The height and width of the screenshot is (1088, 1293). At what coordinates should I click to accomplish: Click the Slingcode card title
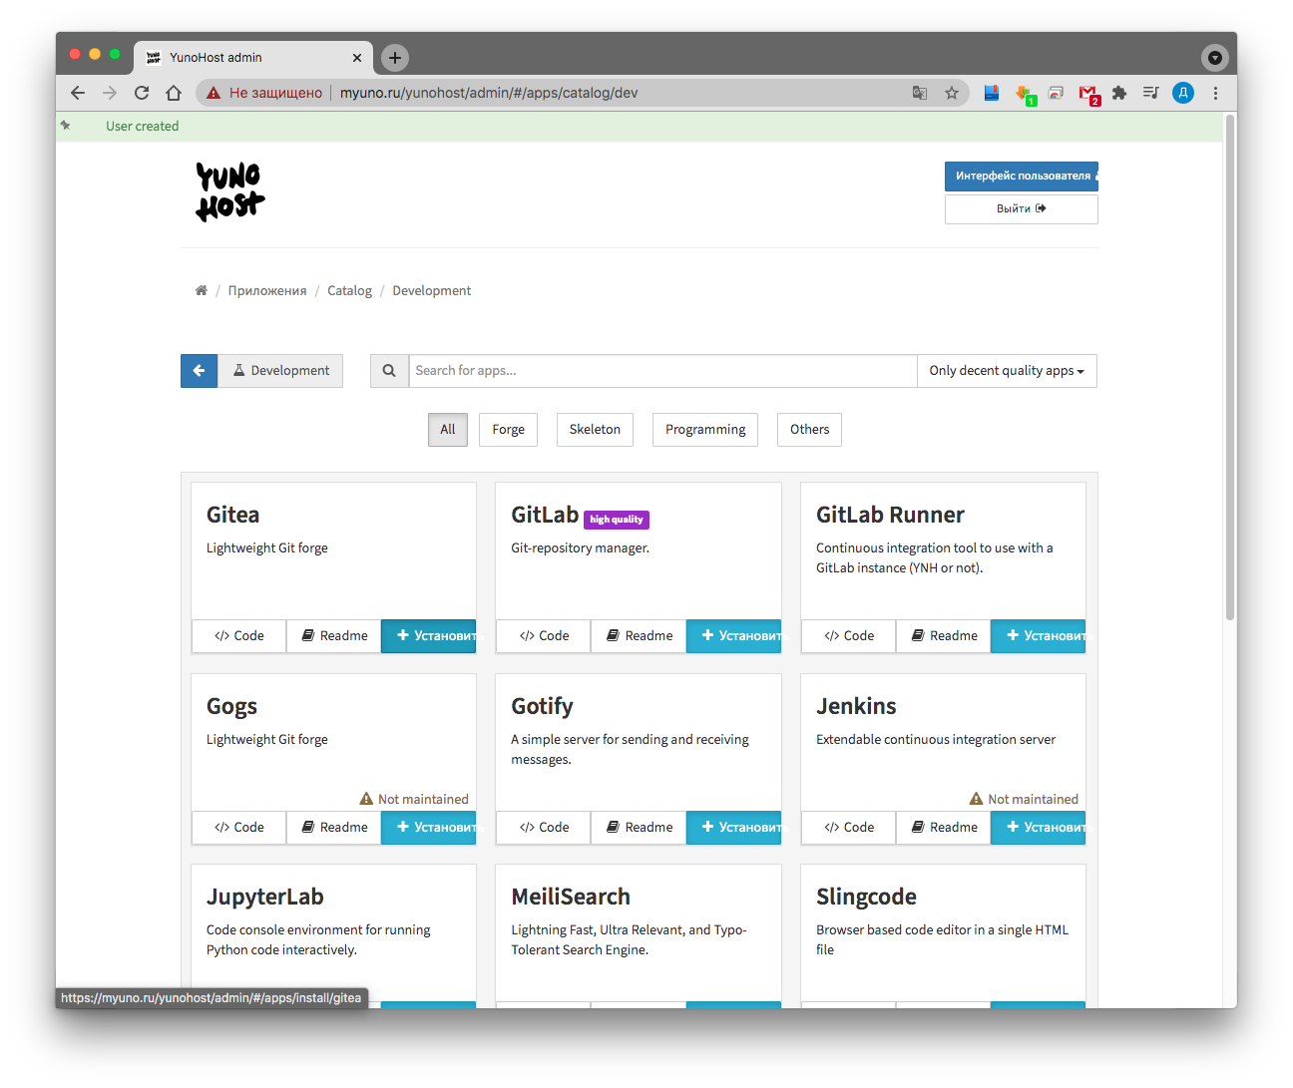click(x=866, y=897)
